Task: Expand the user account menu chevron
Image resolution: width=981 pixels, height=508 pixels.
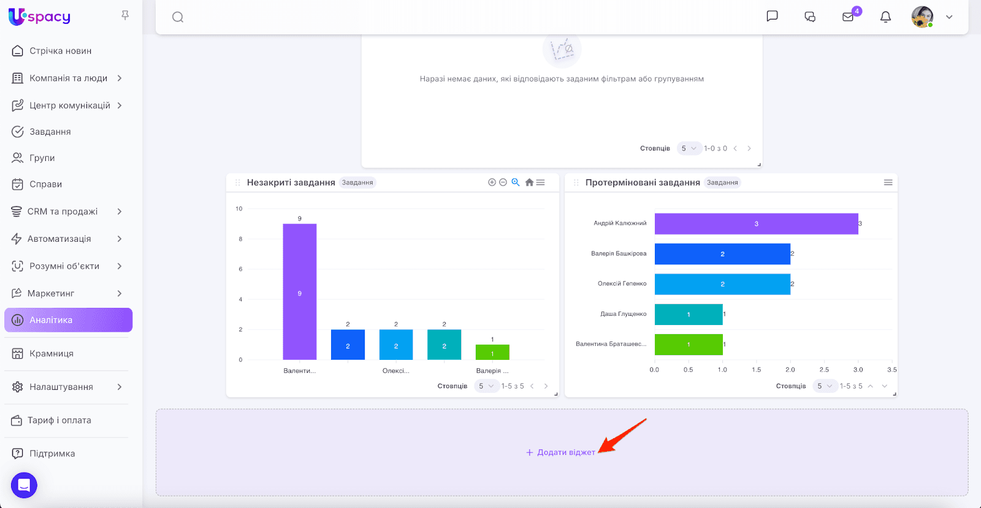Action: tap(949, 17)
